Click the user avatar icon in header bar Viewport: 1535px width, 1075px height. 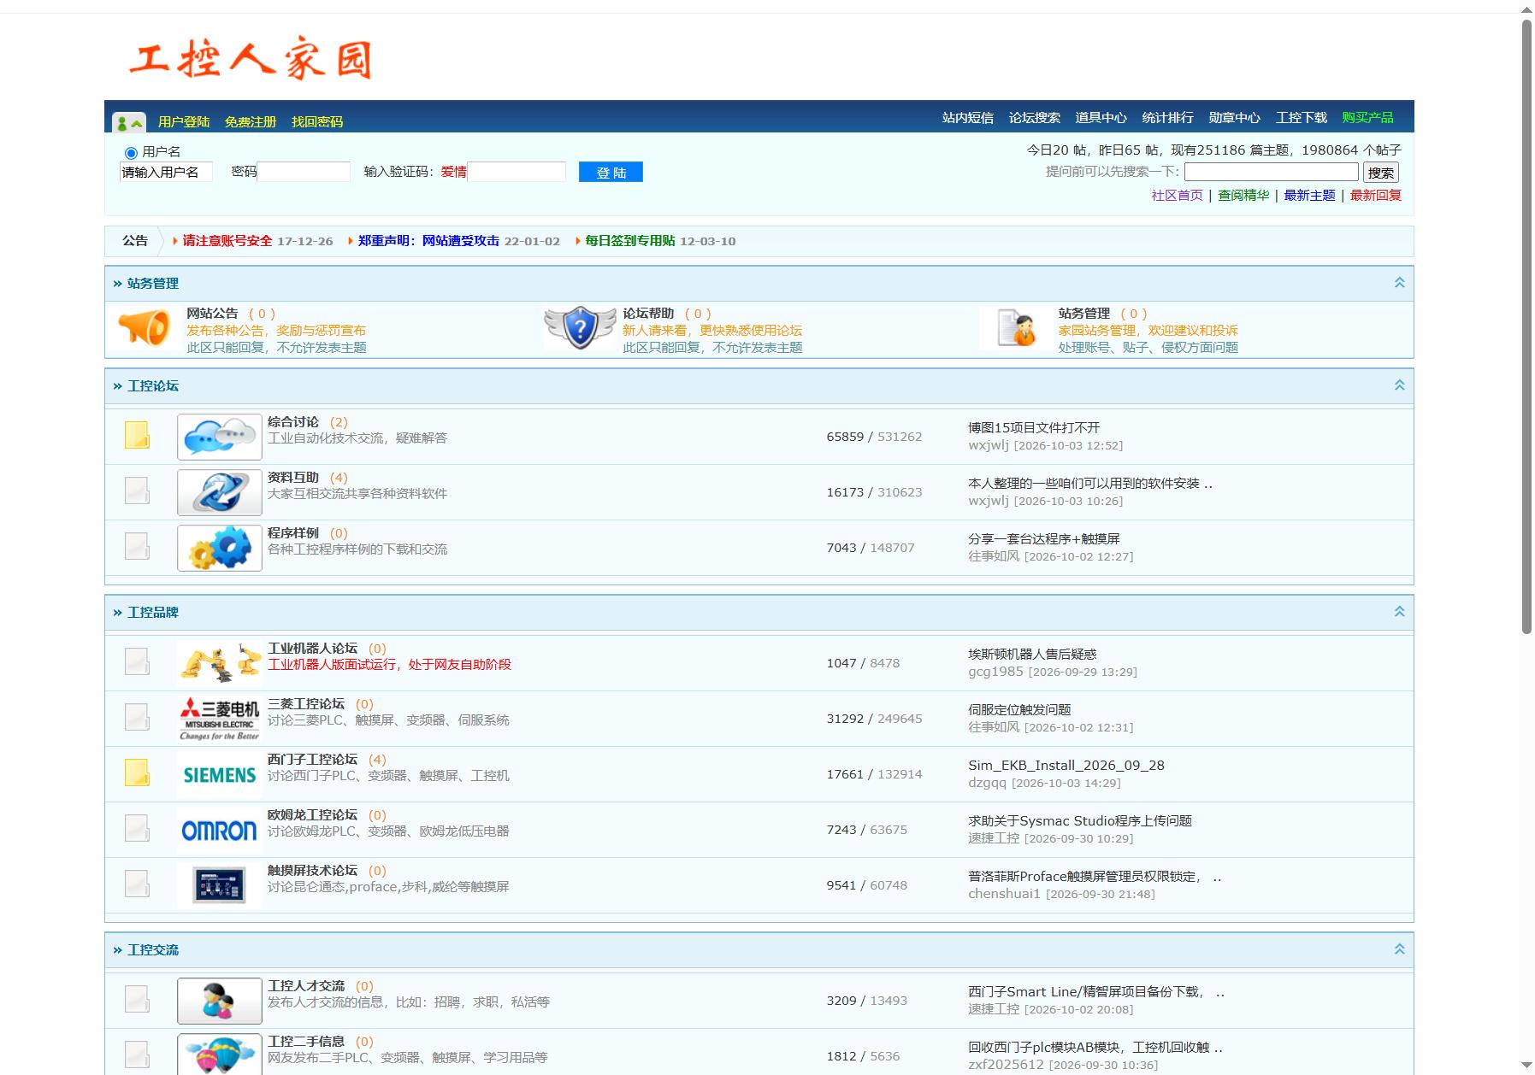[129, 123]
